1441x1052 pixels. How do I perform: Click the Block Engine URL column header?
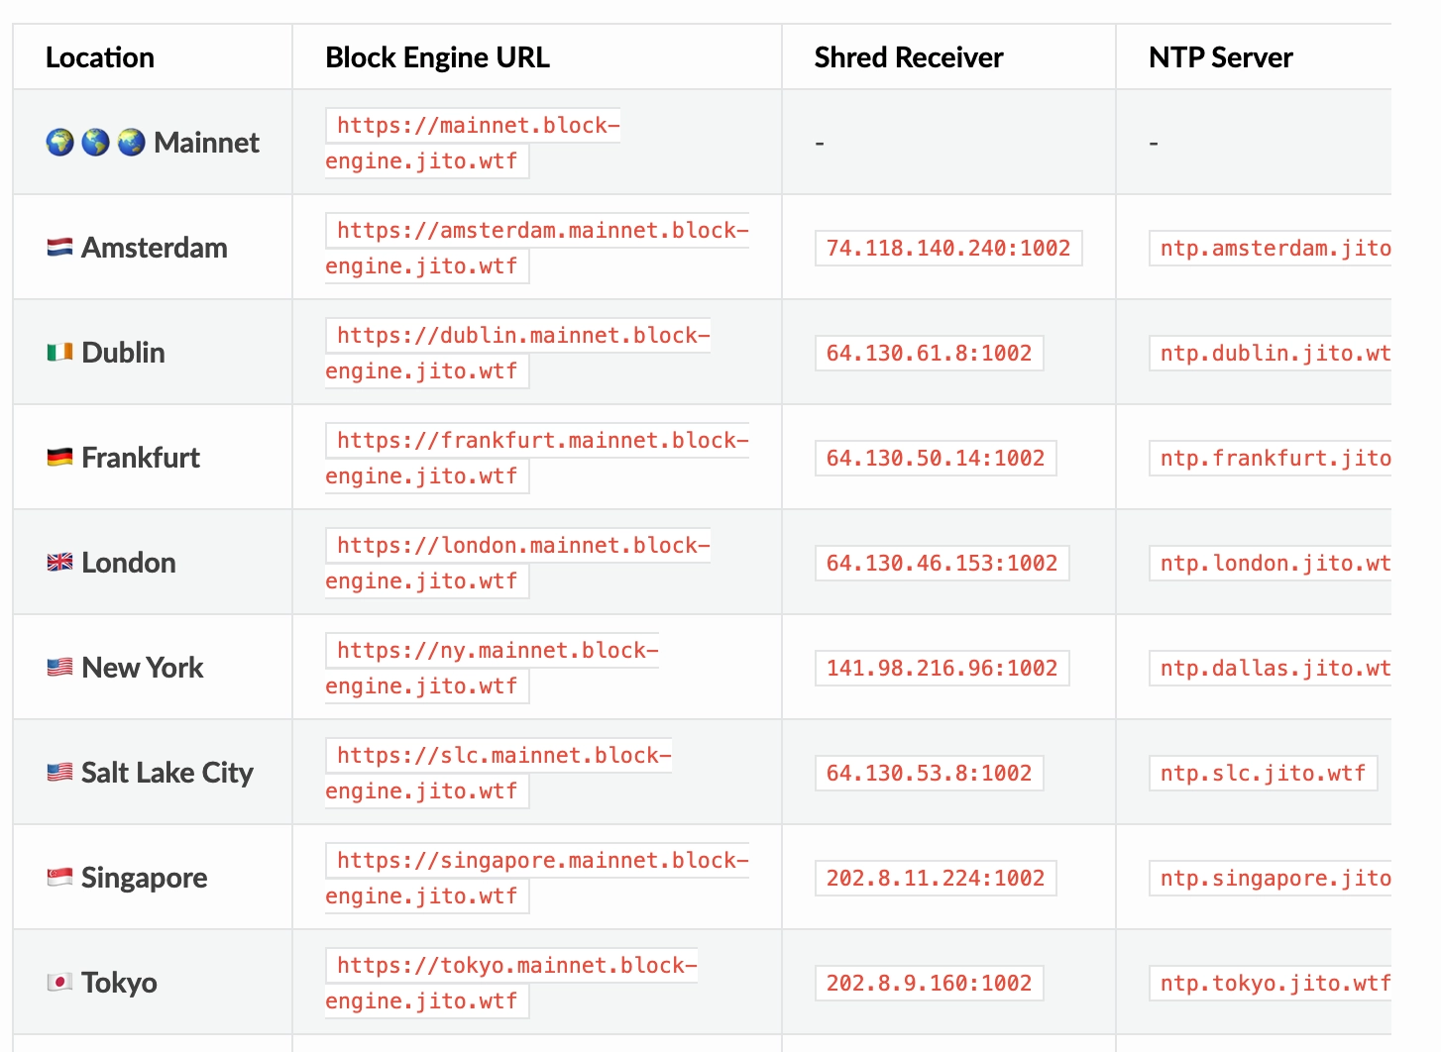(437, 57)
